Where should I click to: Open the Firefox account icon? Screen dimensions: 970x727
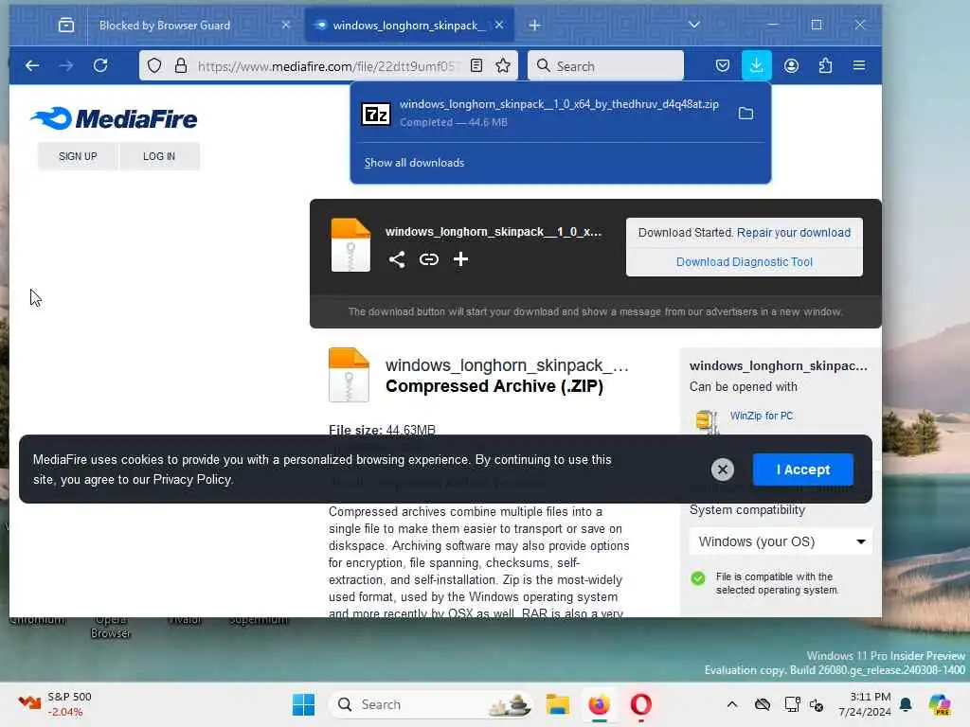click(791, 65)
